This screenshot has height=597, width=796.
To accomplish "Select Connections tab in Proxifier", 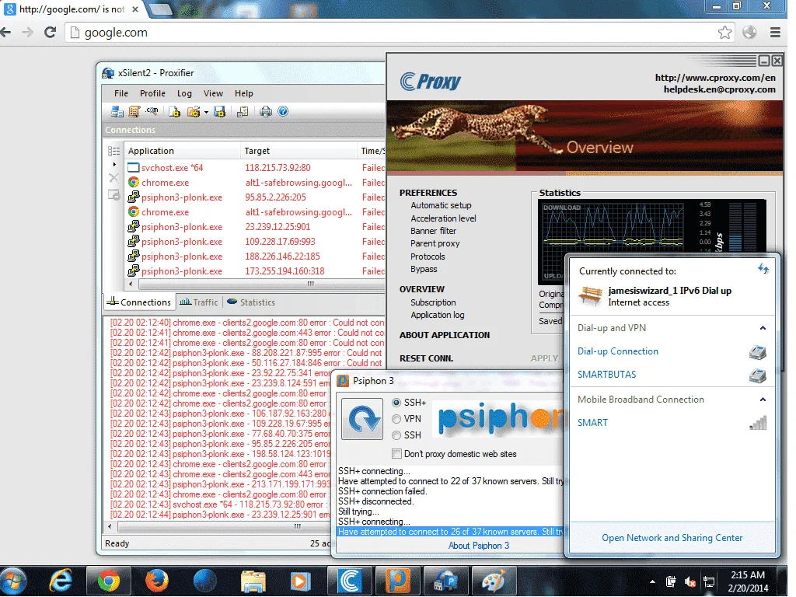I will (x=140, y=302).
